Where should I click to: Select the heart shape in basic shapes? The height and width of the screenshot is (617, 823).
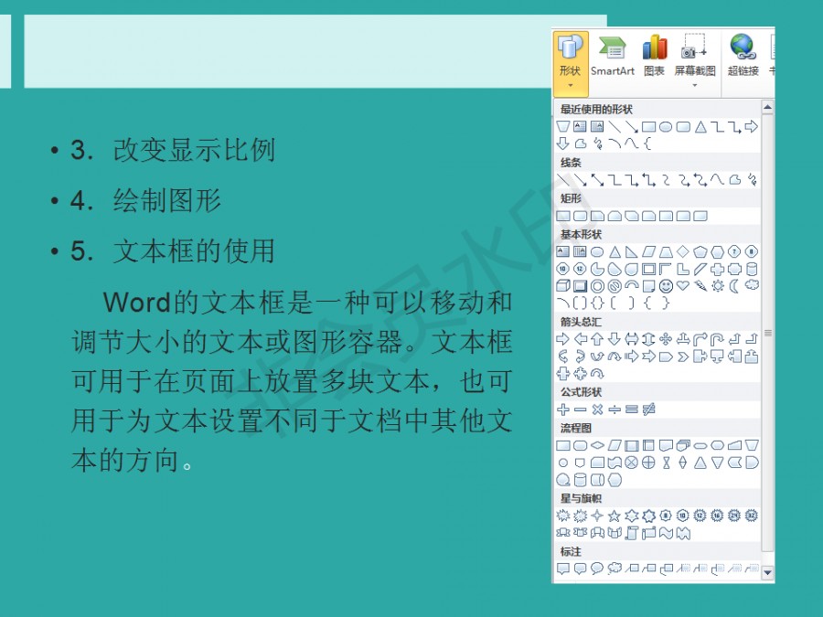pyautogui.click(x=683, y=286)
